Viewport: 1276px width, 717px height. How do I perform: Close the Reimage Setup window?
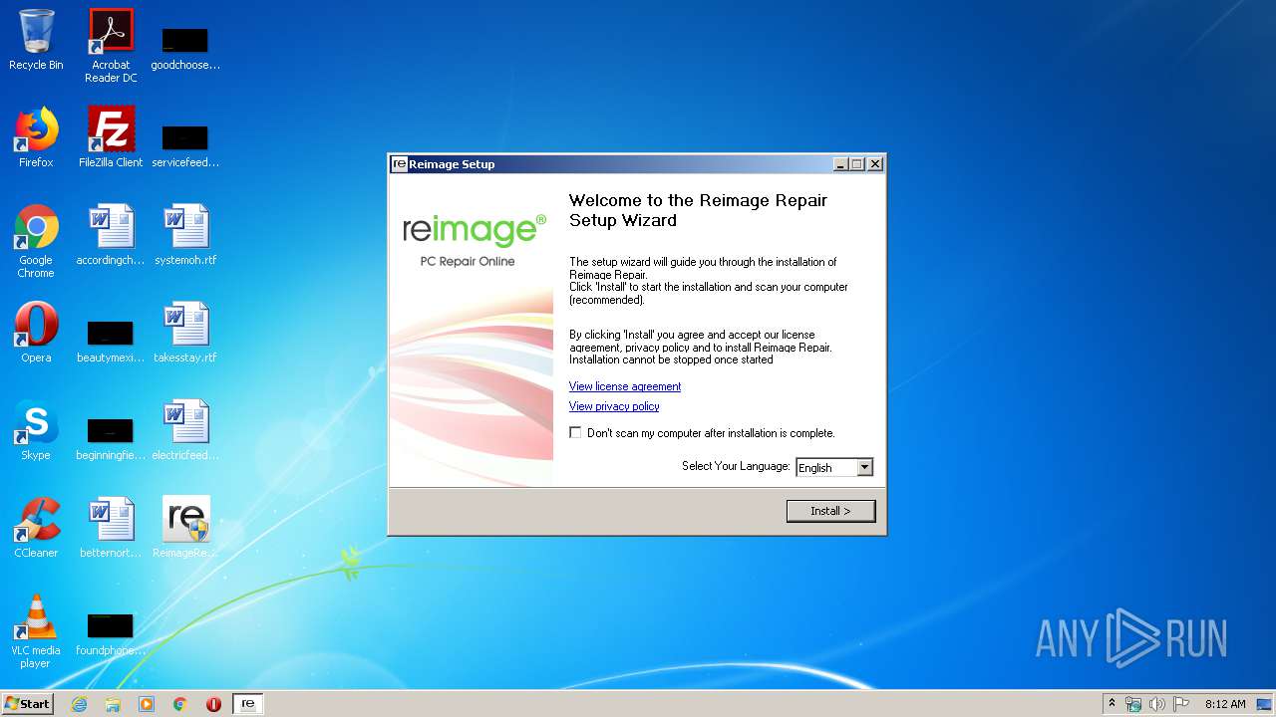click(x=875, y=164)
